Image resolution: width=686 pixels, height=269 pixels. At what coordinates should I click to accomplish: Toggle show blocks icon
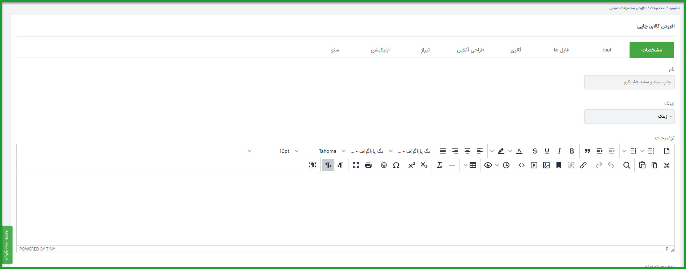[x=313, y=165]
